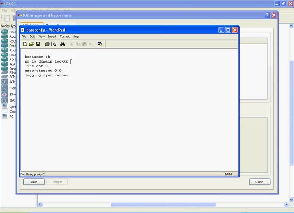Click the 'hostname %h' line in the document
Viewport: 294px width, 213px height.
(x=37, y=57)
